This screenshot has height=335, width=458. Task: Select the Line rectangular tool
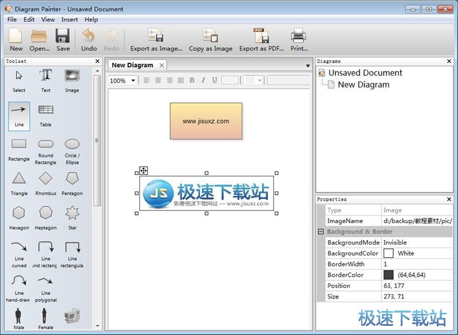(72, 254)
